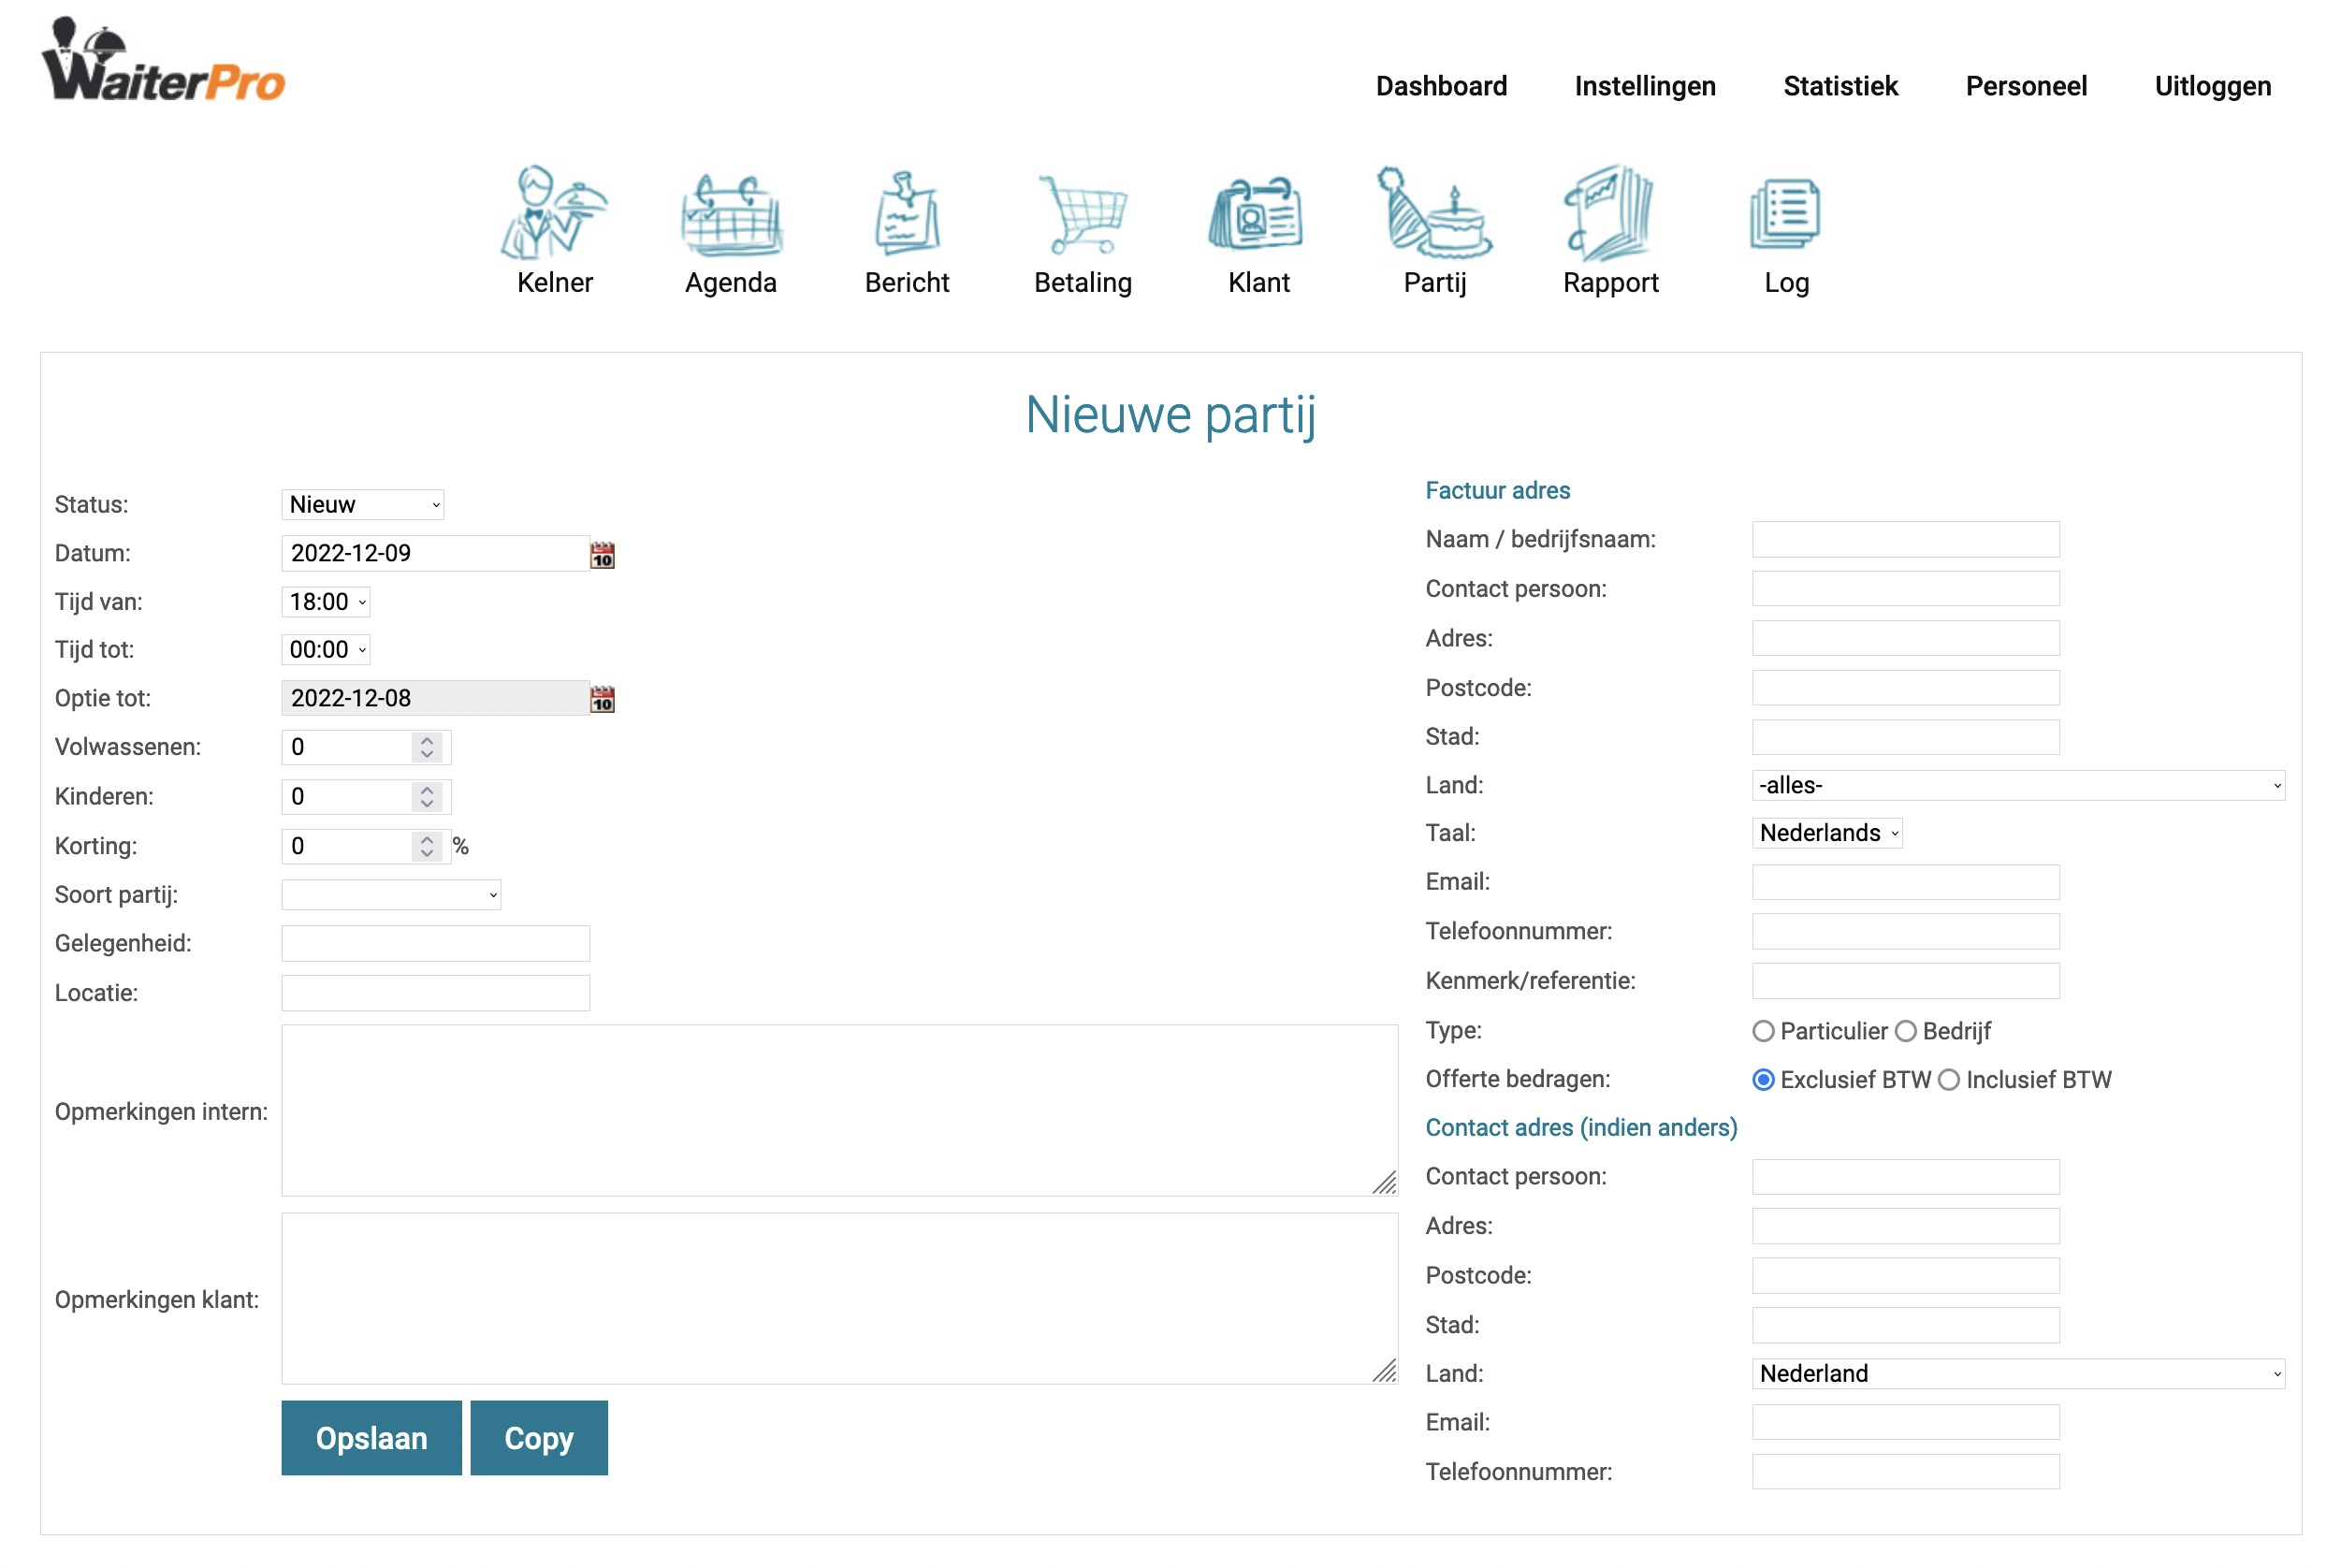The image size is (2341, 1568).
Task: Select the Bedrijf radio button
Action: (1906, 1031)
